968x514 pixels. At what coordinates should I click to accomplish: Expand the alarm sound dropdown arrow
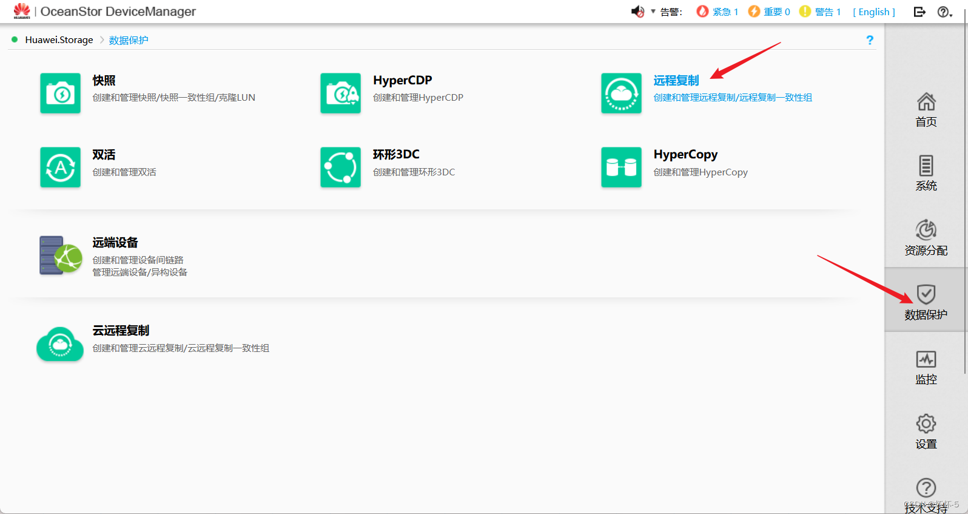[653, 12]
